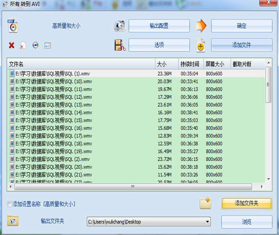279x235 pixels.
Task: Click file icon of SQL (10).wmv
Action: point(12,81)
